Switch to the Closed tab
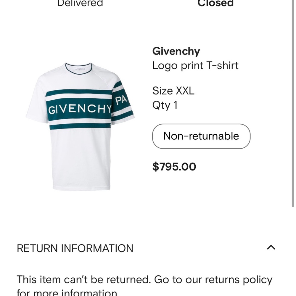This screenshot has height=296, width=296. coord(215,4)
